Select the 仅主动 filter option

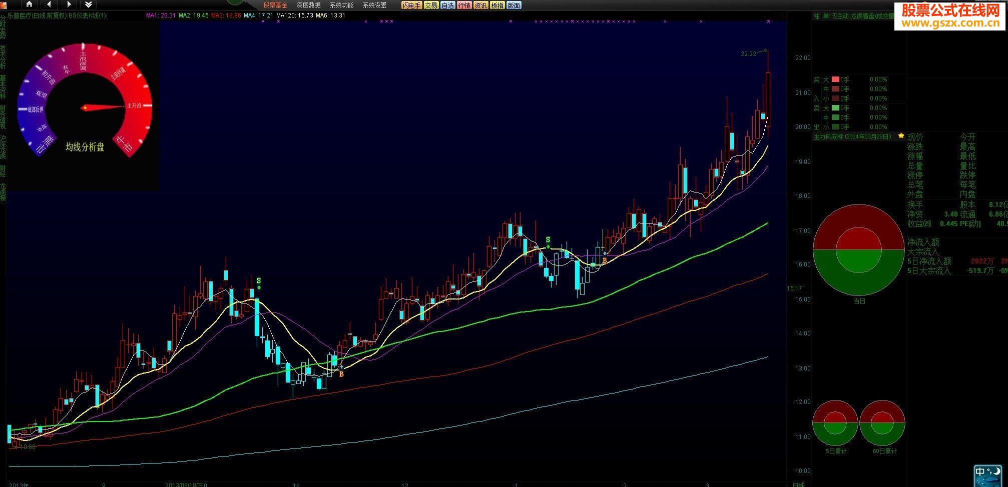click(840, 16)
